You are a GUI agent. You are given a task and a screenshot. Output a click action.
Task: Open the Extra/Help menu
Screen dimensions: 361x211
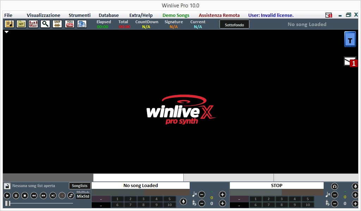pyautogui.click(x=141, y=15)
